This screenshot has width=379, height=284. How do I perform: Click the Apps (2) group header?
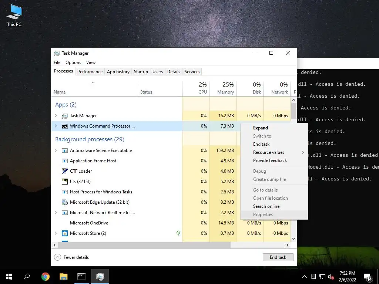coord(66,105)
